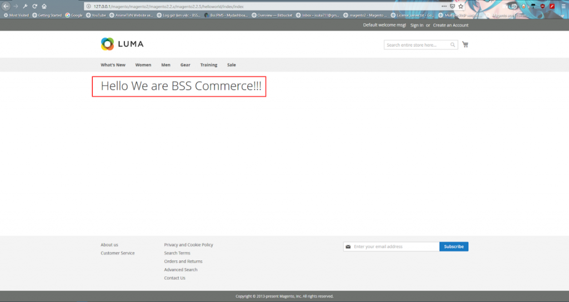Open the Training menu

(209, 65)
